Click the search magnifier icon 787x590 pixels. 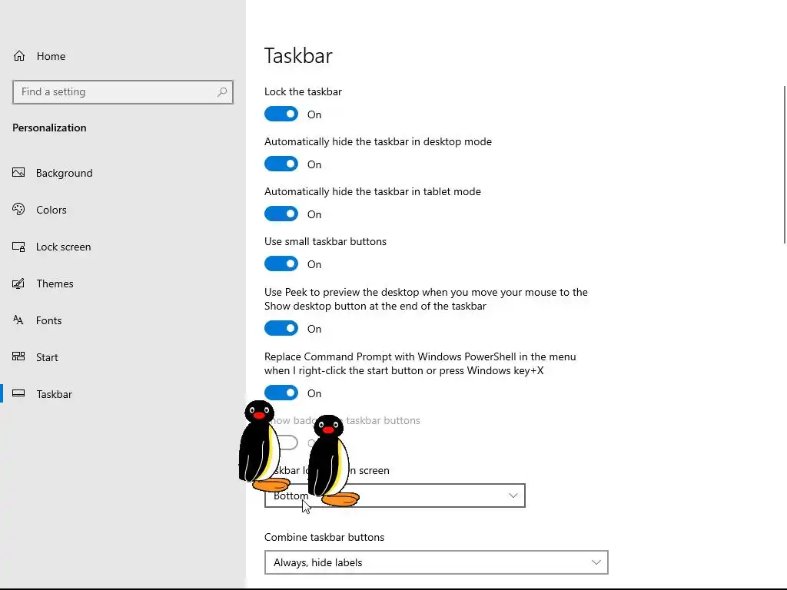click(x=222, y=92)
